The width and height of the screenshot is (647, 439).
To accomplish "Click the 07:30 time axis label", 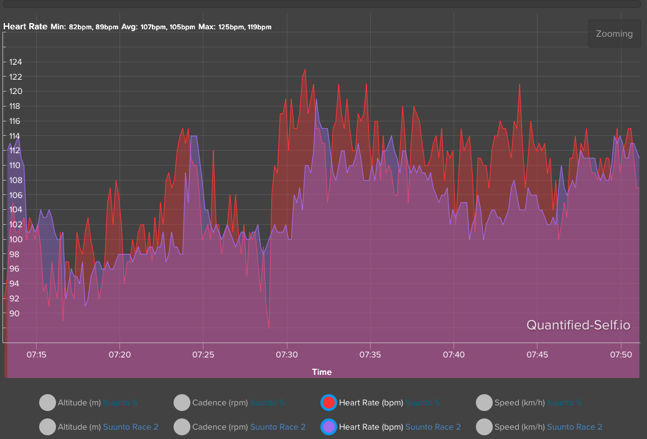I will tap(286, 354).
